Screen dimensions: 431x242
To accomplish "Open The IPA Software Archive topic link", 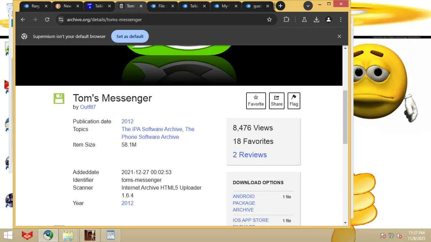I will coord(153,129).
